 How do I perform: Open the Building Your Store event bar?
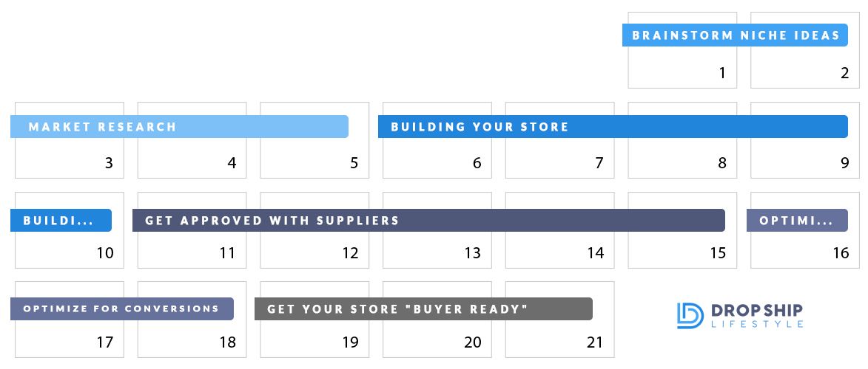(x=613, y=126)
